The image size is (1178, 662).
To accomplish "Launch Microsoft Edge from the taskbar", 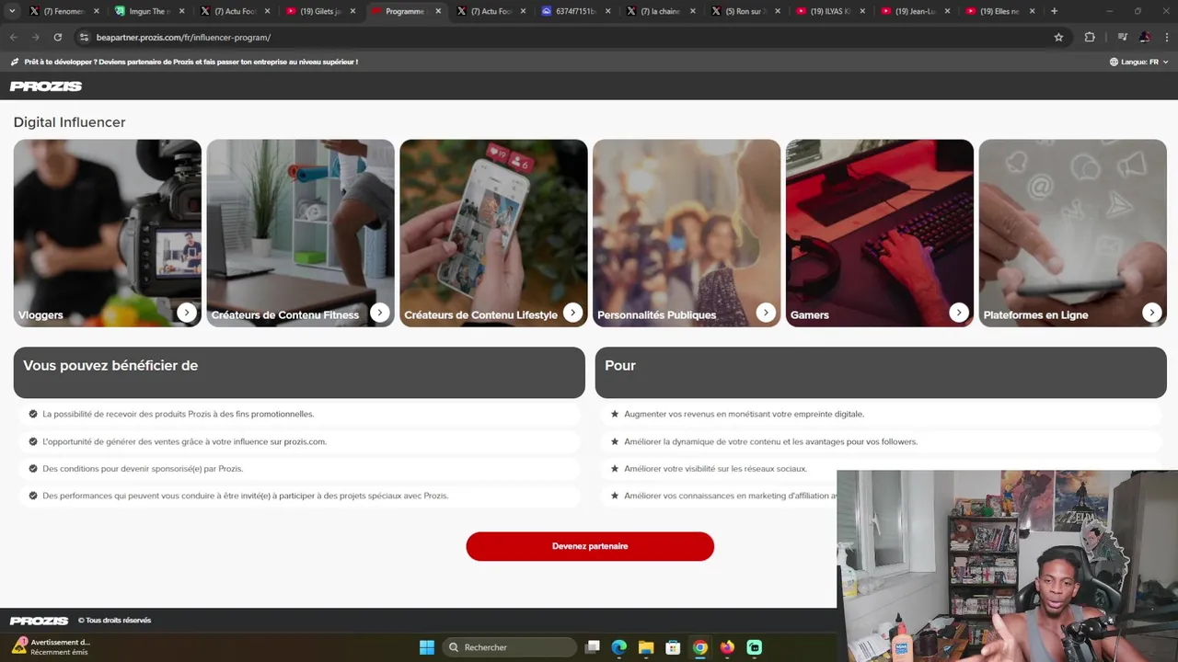I will tap(619, 647).
